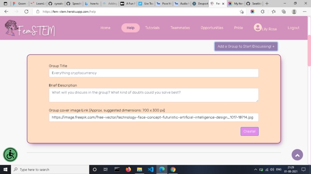This screenshot has width=311, height=174.
Task: Switch to the 'how to' Bing tab
Action: 92,3
